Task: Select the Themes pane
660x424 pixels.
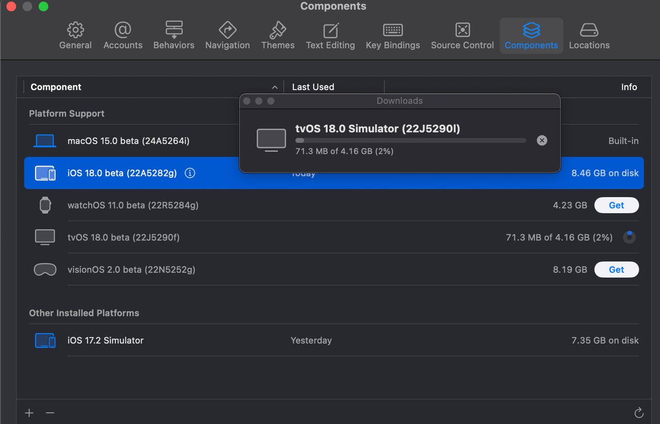Action: coord(278,36)
